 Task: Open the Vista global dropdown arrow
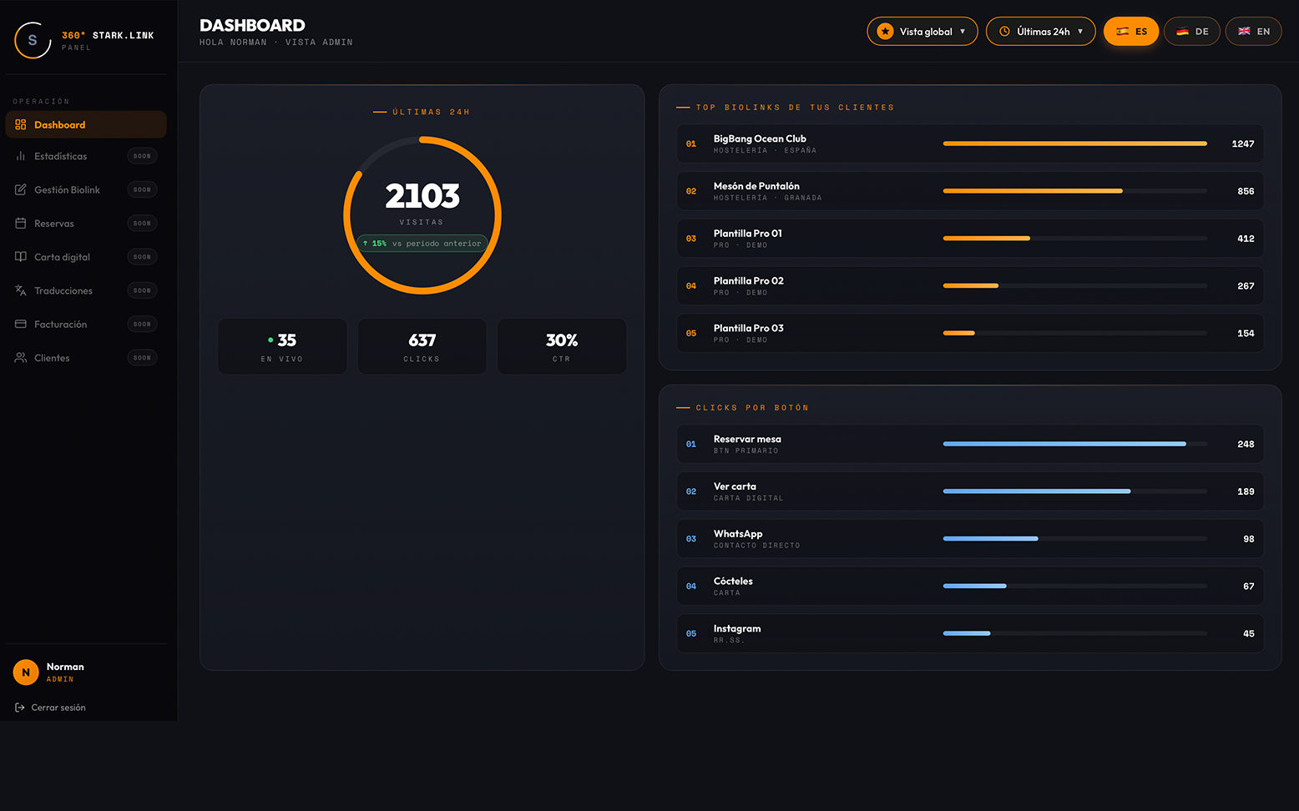(x=963, y=32)
